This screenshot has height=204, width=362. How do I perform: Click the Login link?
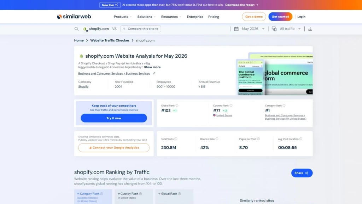301,17
